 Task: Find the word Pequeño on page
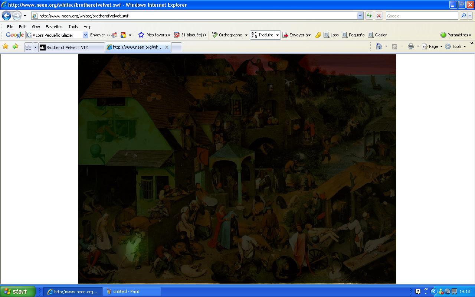[x=353, y=35]
